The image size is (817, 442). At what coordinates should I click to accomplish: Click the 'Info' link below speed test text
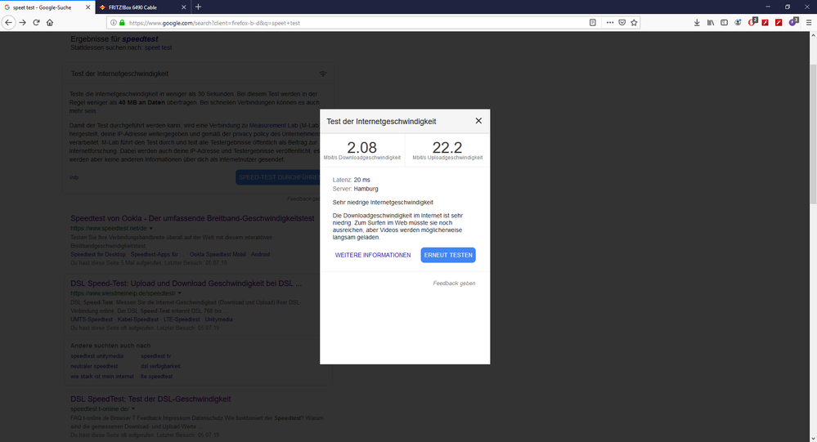click(x=74, y=177)
